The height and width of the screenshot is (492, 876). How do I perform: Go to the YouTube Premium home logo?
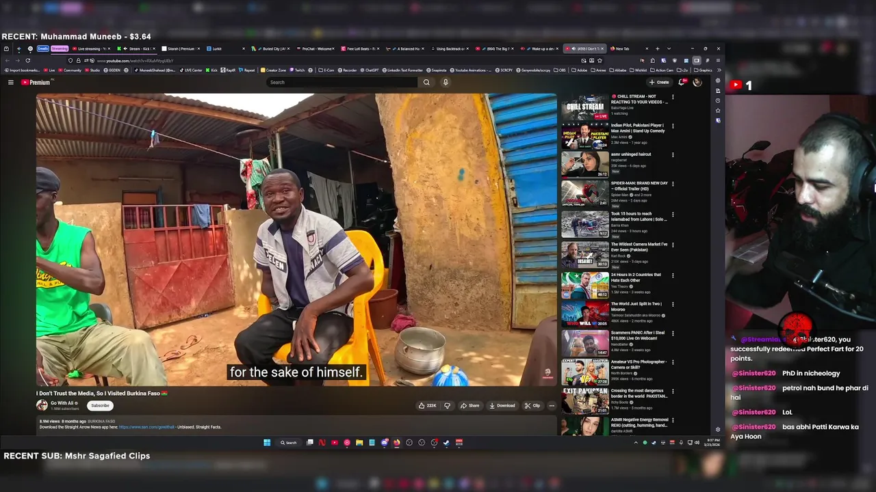click(36, 82)
